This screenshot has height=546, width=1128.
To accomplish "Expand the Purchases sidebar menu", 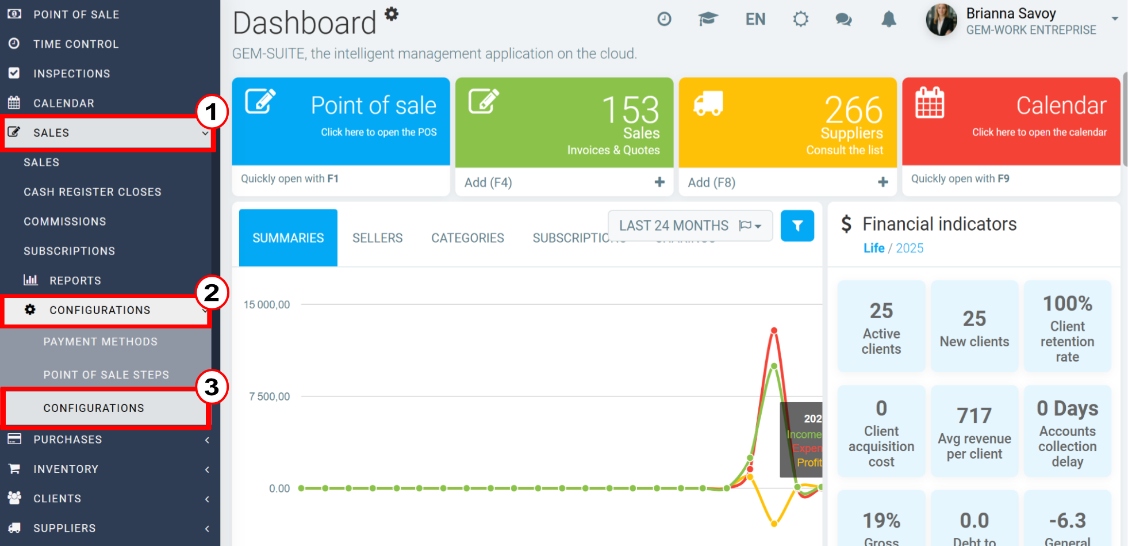I will point(106,440).
